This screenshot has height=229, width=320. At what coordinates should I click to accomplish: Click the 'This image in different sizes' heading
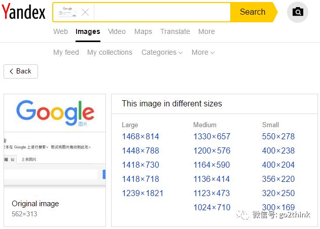click(172, 103)
